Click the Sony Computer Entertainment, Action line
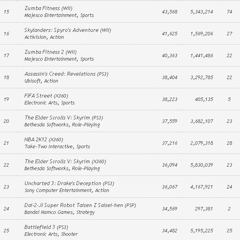 click(x=67, y=190)
